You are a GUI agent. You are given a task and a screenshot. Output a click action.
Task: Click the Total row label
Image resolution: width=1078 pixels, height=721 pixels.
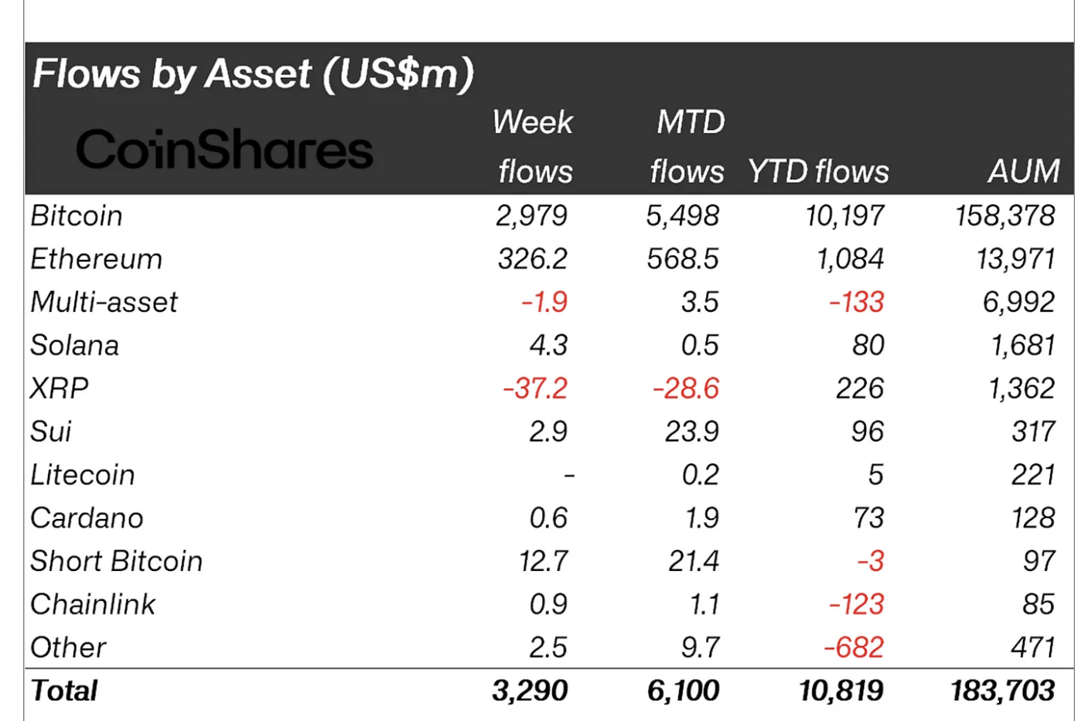[64, 691]
